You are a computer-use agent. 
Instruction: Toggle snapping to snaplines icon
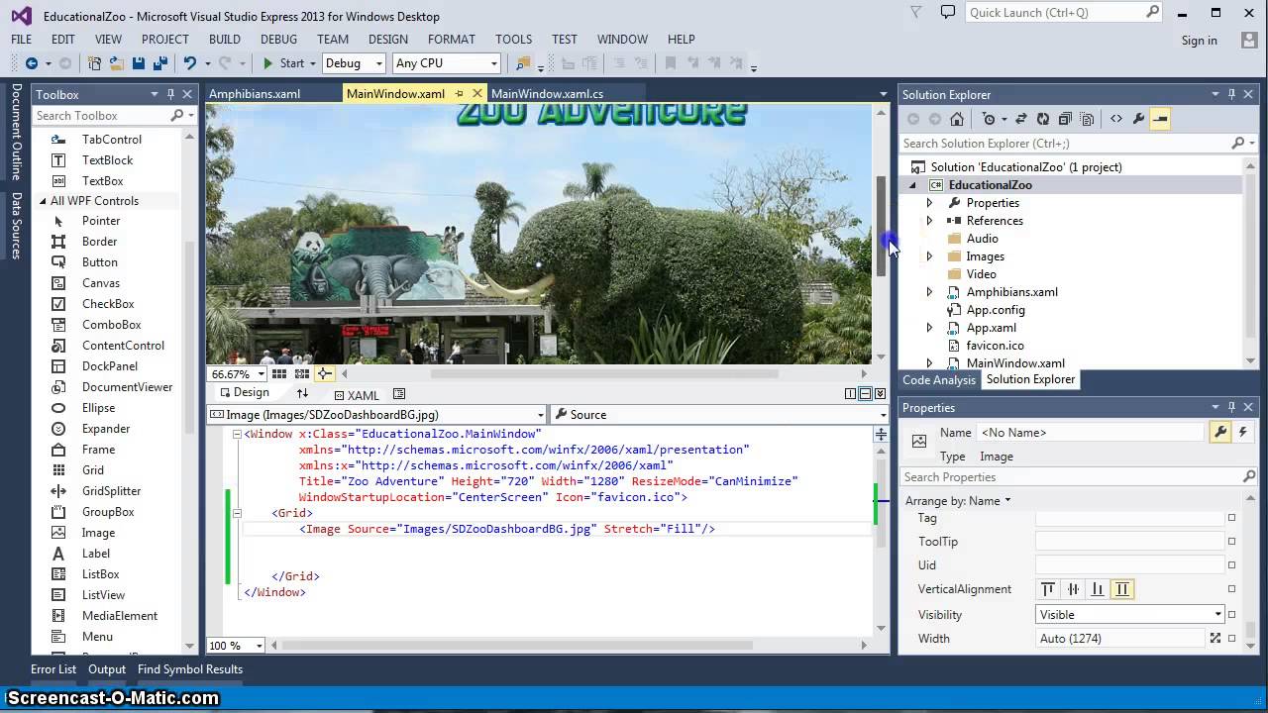[x=324, y=374]
